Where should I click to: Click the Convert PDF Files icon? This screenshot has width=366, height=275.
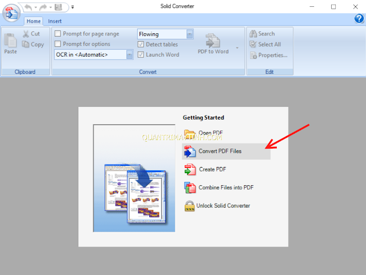coord(190,152)
